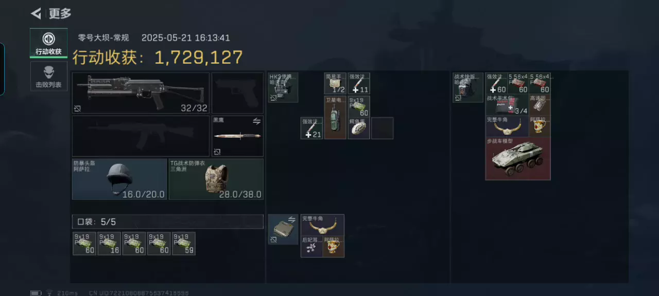Click the 口袋: 5/5 pocket header bar
This screenshot has height=296, width=659.
(168, 221)
